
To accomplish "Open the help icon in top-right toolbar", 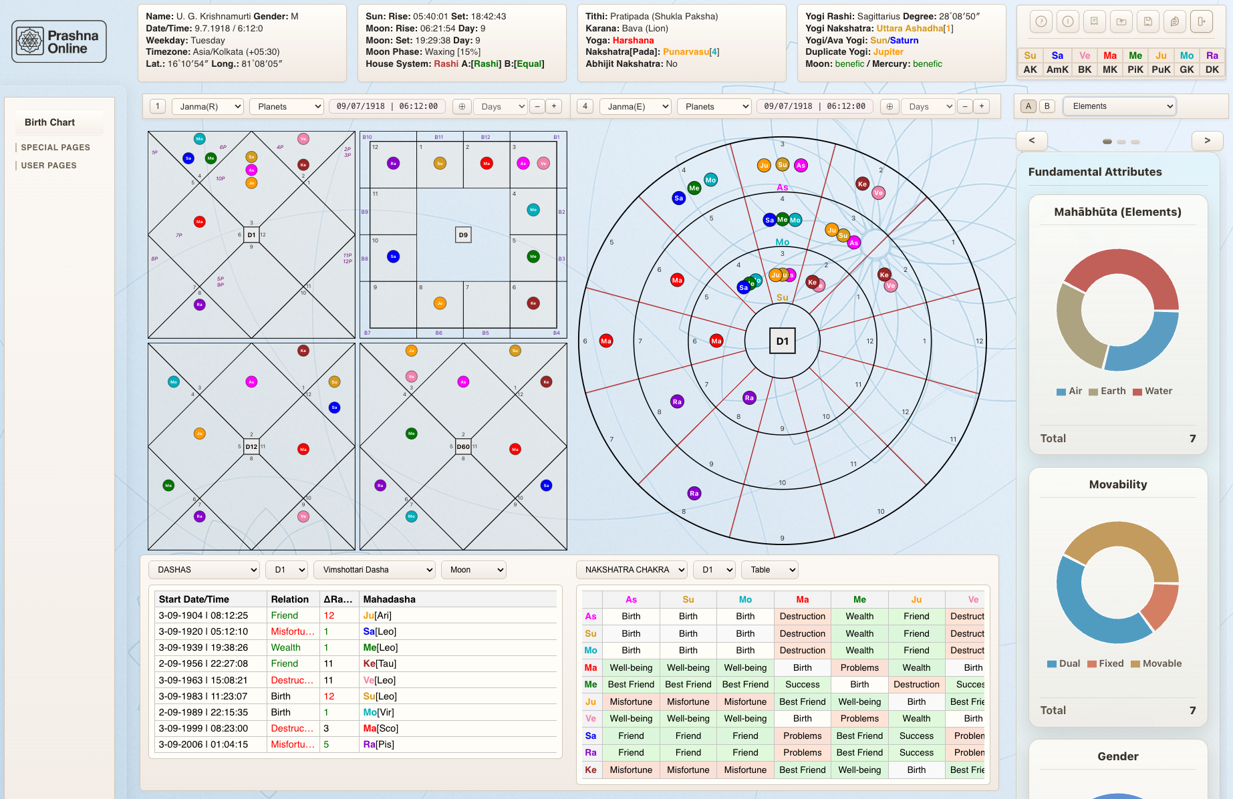I will 1041,21.
